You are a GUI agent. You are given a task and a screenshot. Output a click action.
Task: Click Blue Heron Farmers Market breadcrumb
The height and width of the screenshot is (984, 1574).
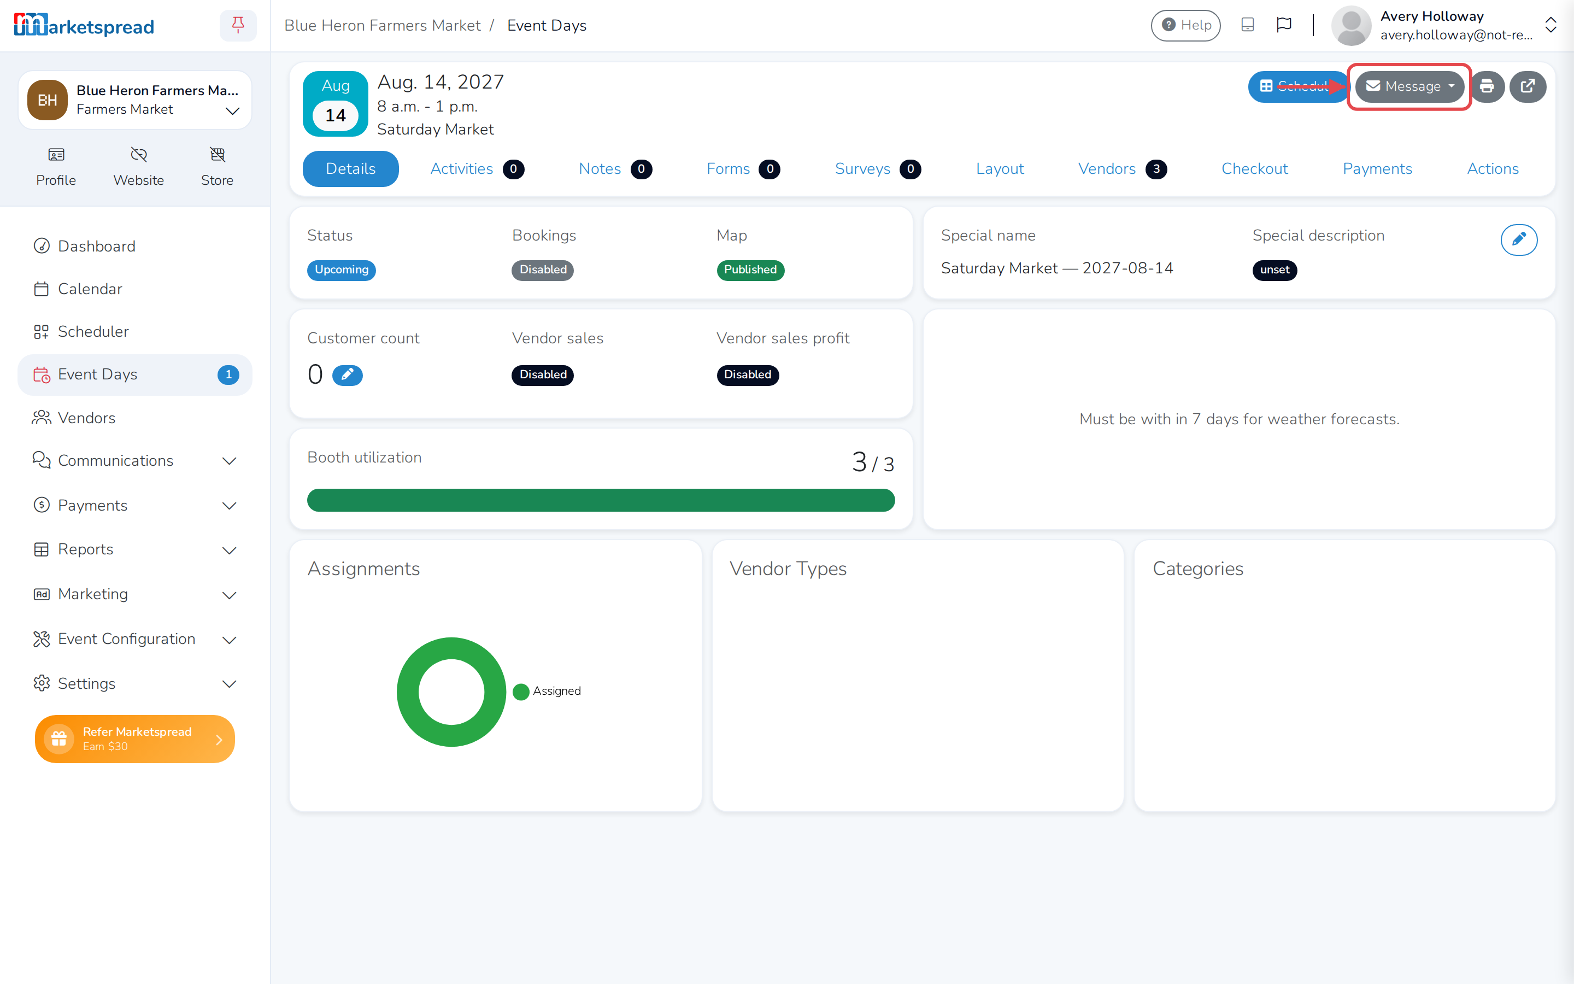[x=383, y=25]
